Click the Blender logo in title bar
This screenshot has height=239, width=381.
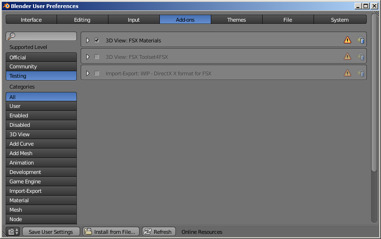point(6,6)
